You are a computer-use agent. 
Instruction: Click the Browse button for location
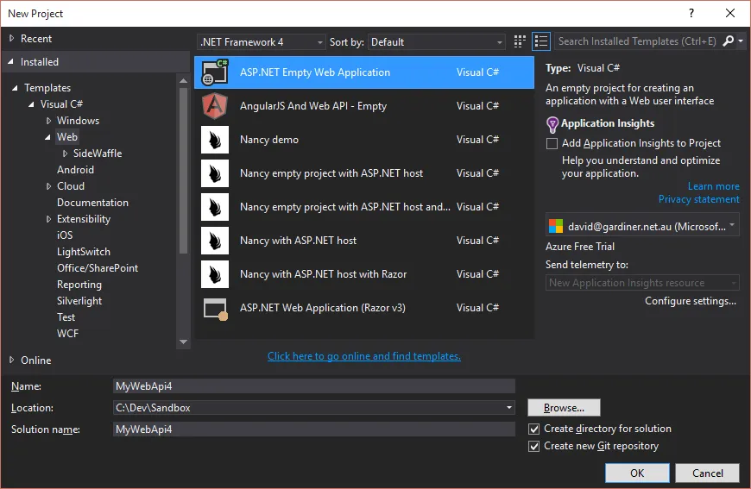pyautogui.click(x=564, y=408)
